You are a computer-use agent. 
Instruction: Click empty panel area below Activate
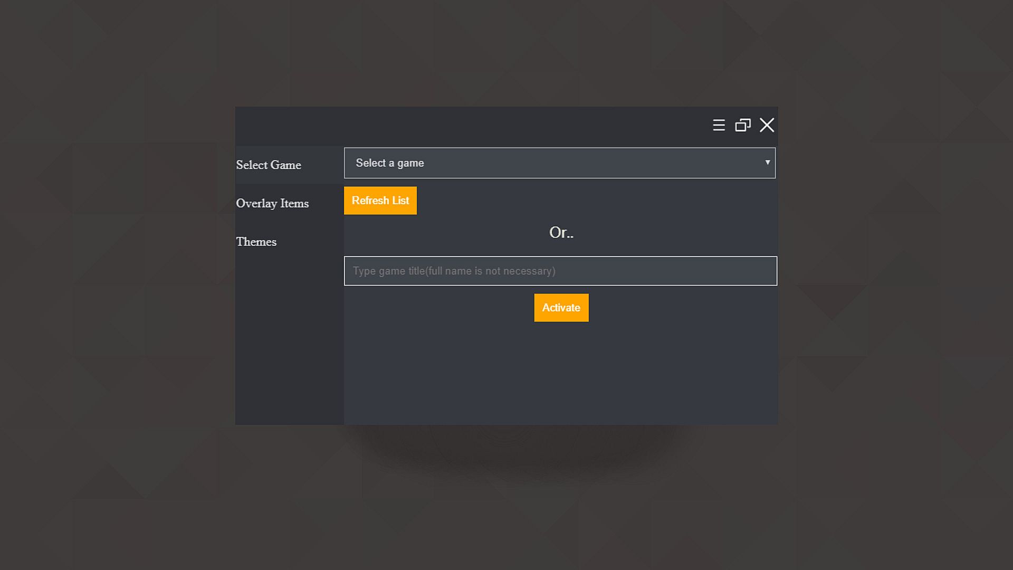click(x=561, y=375)
